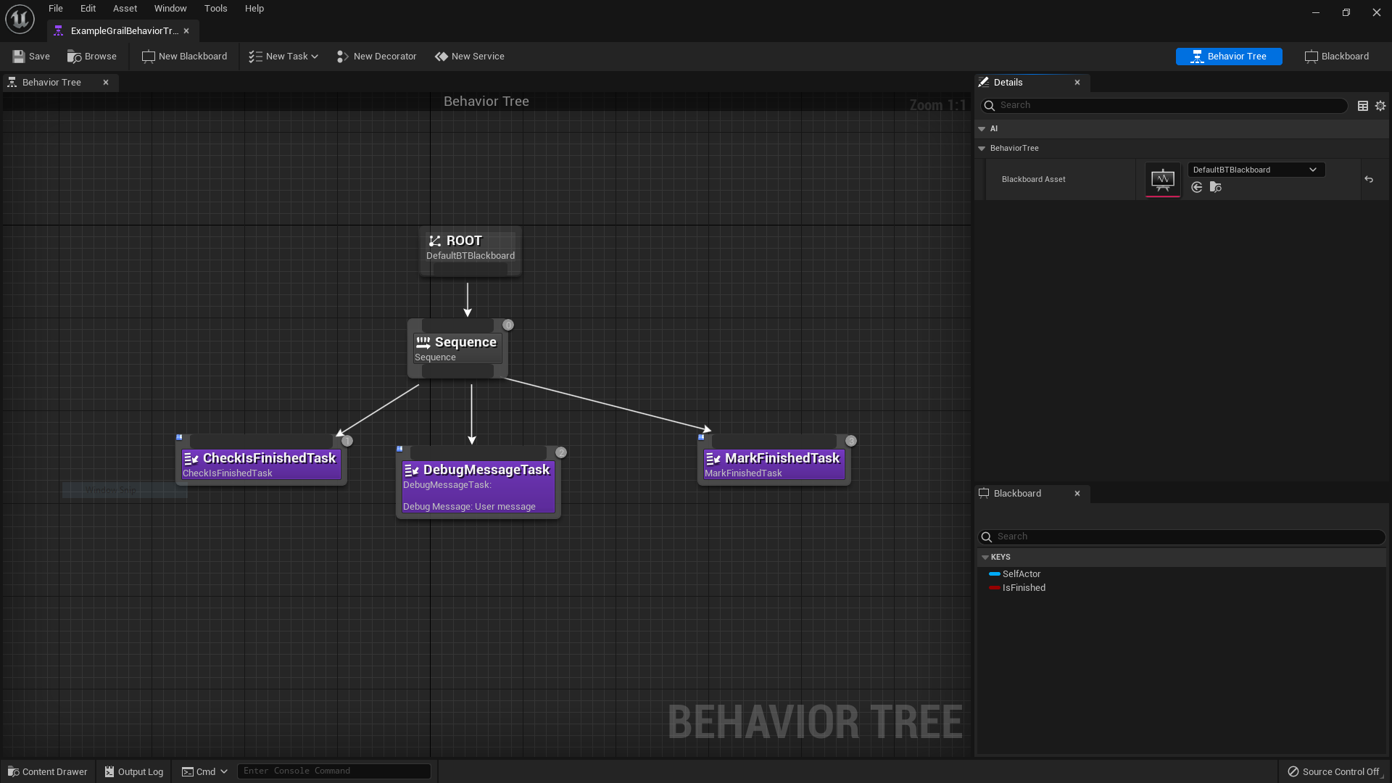1392x783 pixels.
Task: Open the Cmd console type dropdown
Action: click(x=204, y=771)
